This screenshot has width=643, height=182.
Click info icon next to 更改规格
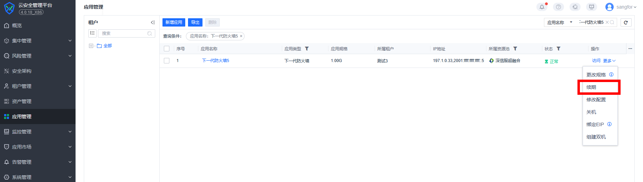pos(611,74)
